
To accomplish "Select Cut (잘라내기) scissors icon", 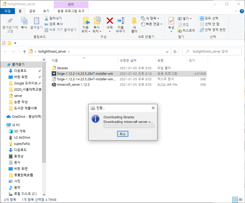I will [x=46, y=18].
